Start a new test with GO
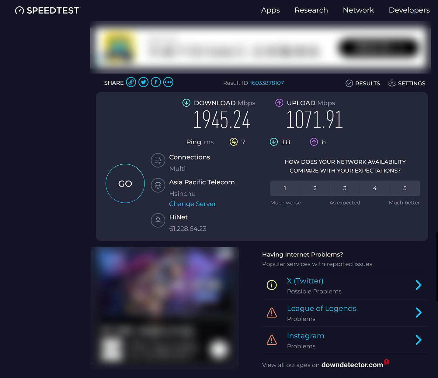 tap(125, 184)
